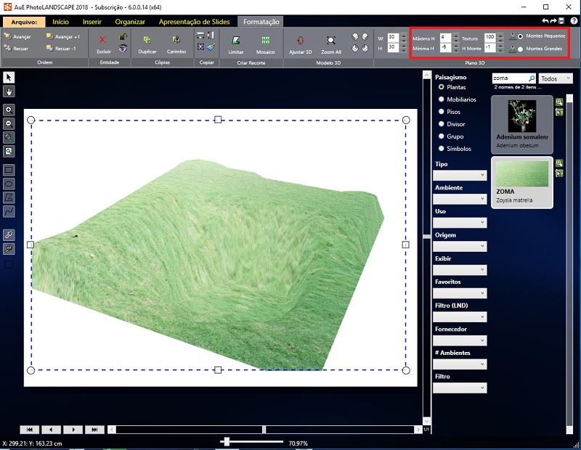Choose the rectangle shape tool

point(9,170)
